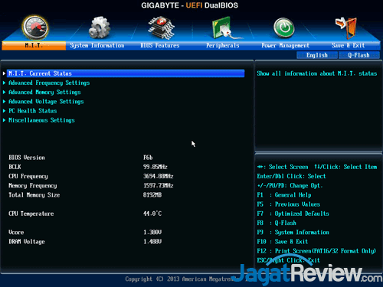Click the CPU Temperature label

pos(31,214)
